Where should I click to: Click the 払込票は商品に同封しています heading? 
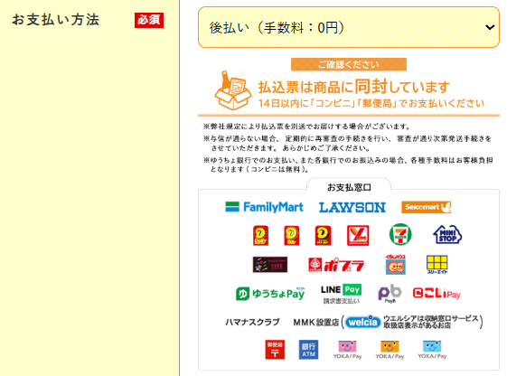tap(354, 87)
